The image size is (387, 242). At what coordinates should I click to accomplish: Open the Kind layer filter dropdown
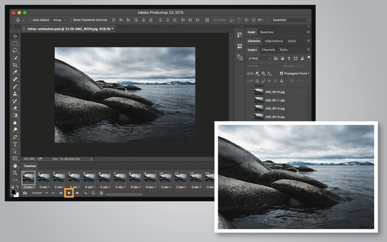pyautogui.click(x=259, y=58)
